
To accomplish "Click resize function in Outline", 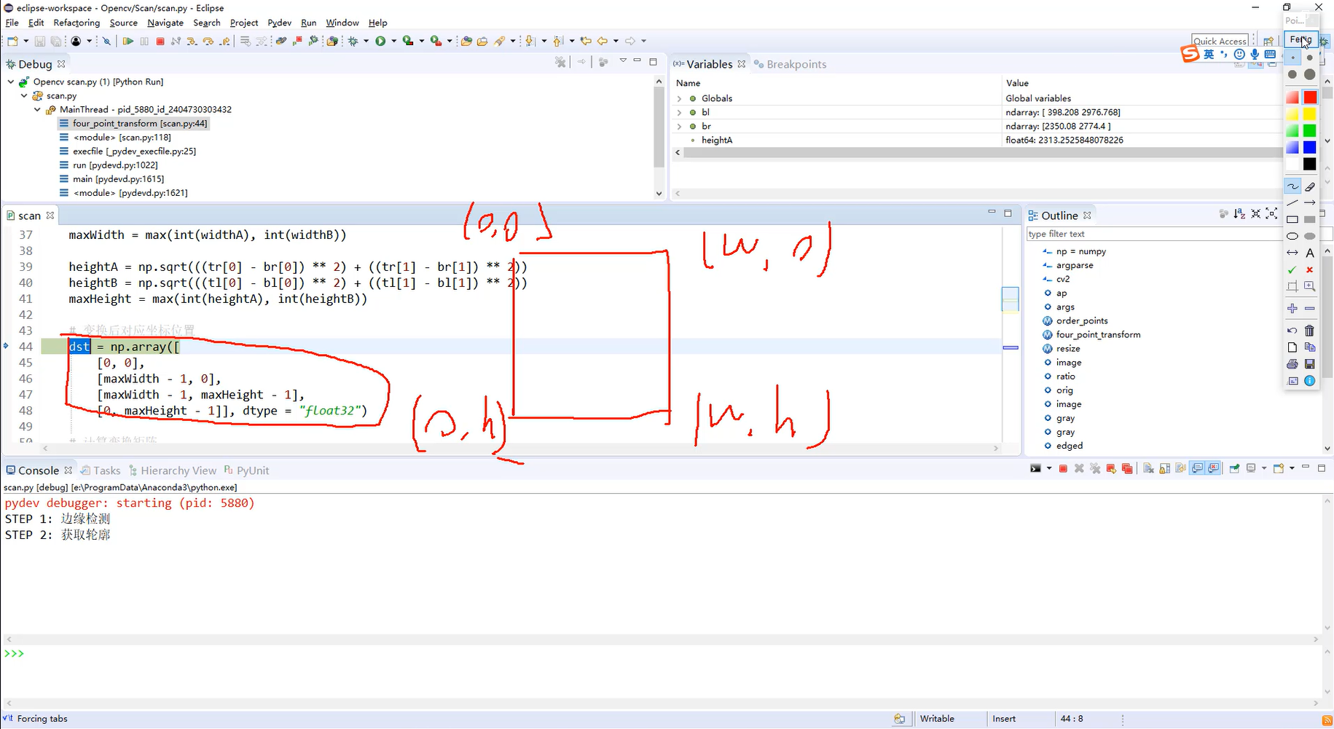I will pyautogui.click(x=1068, y=349).
